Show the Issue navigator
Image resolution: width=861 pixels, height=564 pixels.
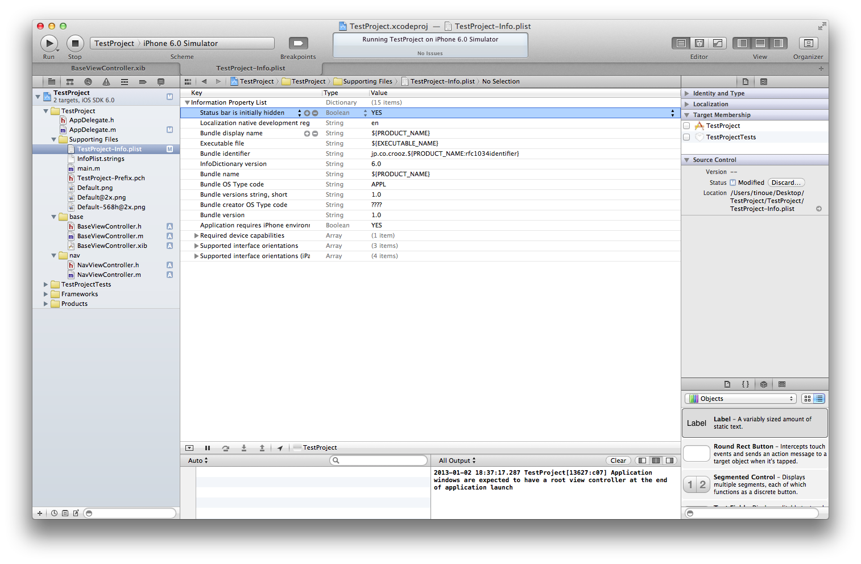[x=106, y=82]
